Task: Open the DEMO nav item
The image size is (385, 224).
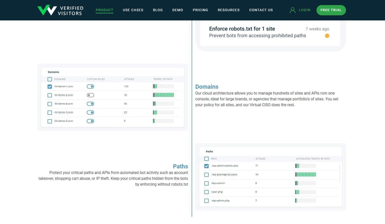Action: click(178, 10)
